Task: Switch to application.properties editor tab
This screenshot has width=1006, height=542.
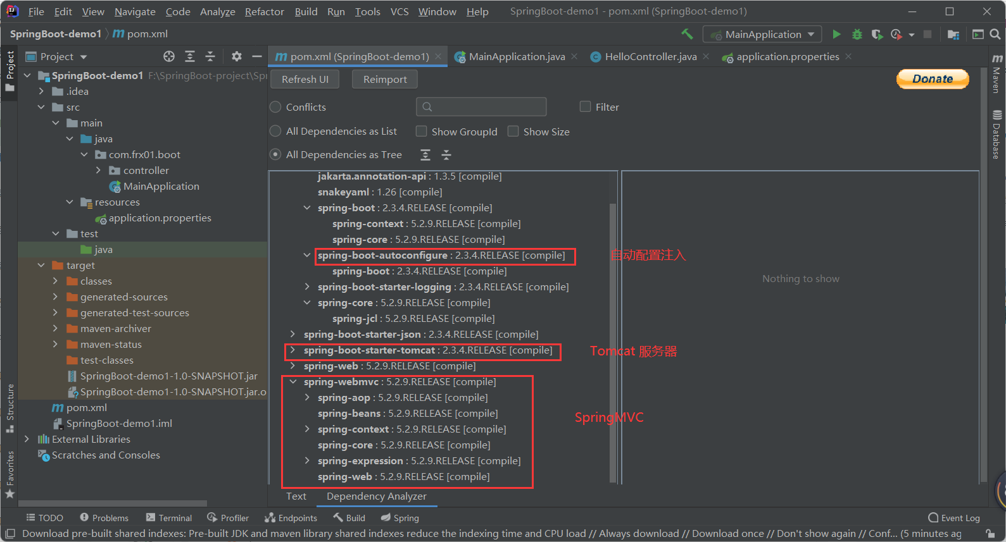Action: point(788,56)
